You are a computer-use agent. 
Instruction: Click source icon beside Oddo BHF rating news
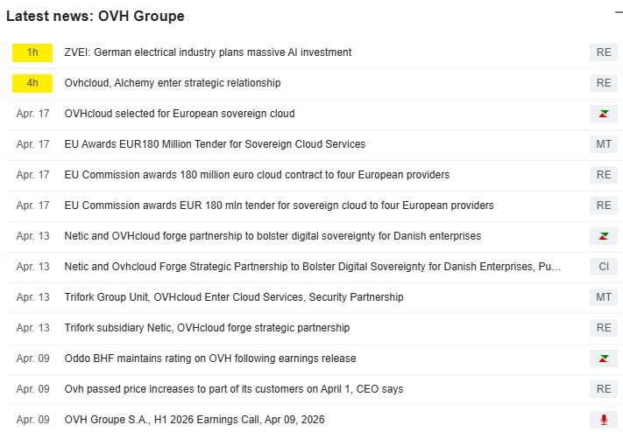pos(604,359)
